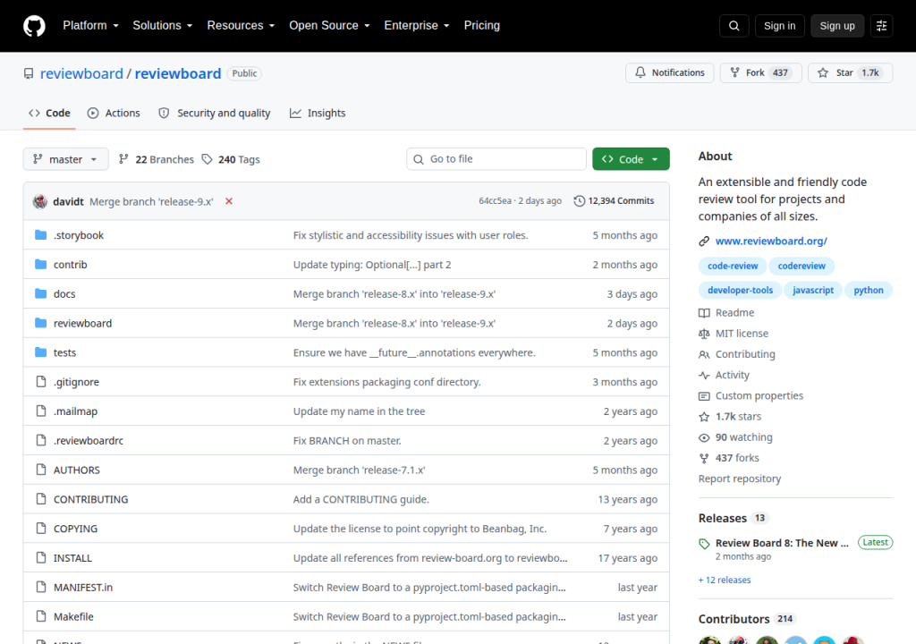Select the developer-tools topic tag
Image resolution: width=916 pixels, height=644 pixels.
point(740,290)
